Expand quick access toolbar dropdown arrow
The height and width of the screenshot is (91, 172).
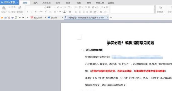pos(28,18)
